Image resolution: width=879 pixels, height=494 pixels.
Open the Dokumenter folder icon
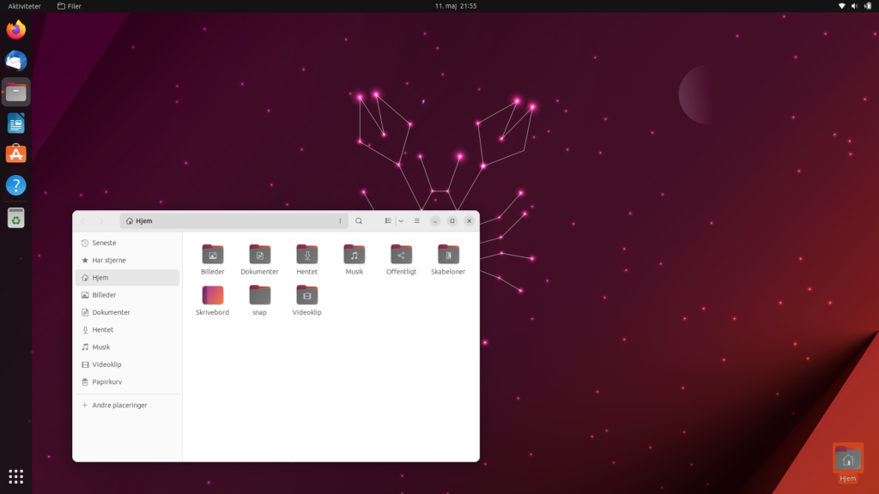coord(259,254)
